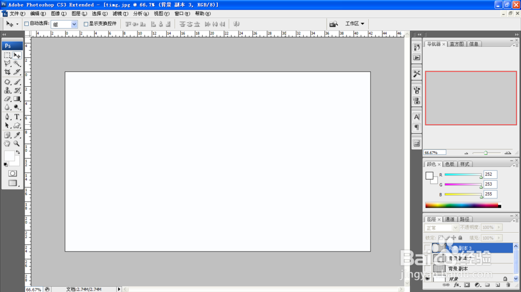Open the tool preset picker arrow
Screen dimensions: 521x292
(x=17, y=24)
